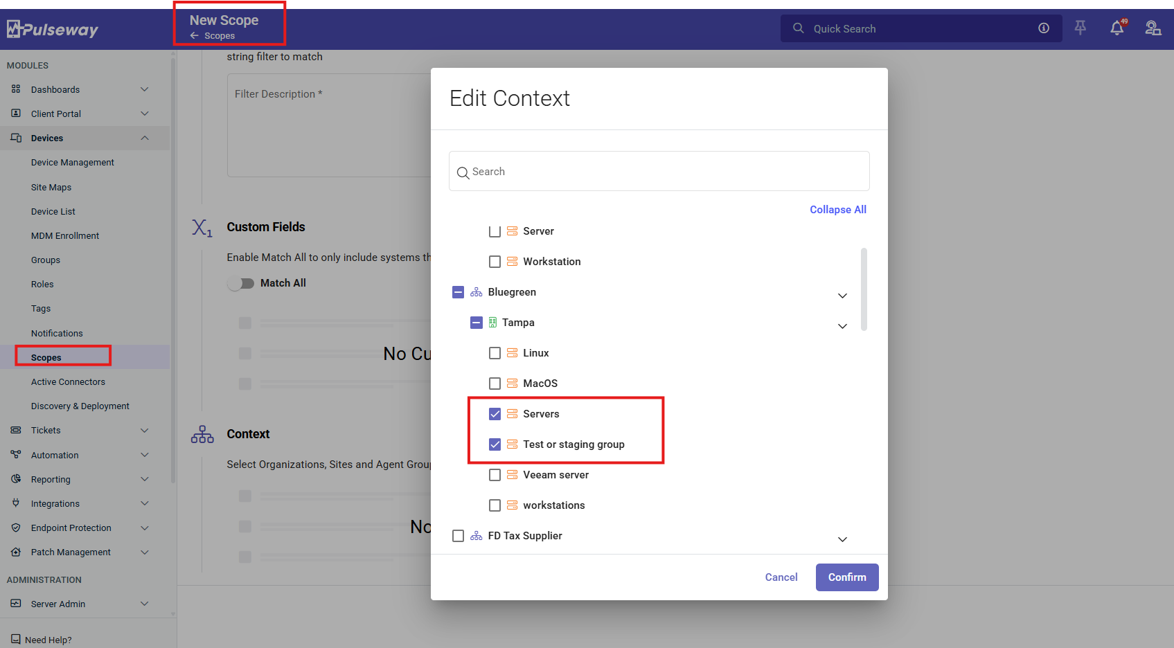Click the Edit Context search field
The image size is (1174, 648).
[x=659, y=171]
